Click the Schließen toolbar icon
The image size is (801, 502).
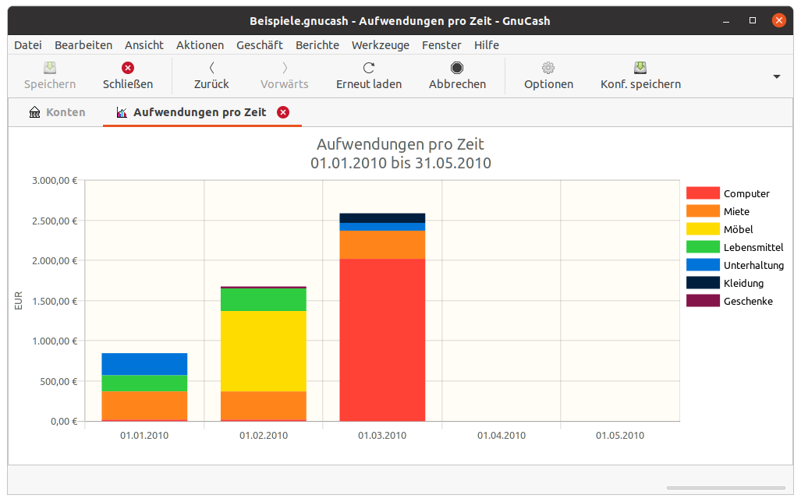click(x=128, y=69)
